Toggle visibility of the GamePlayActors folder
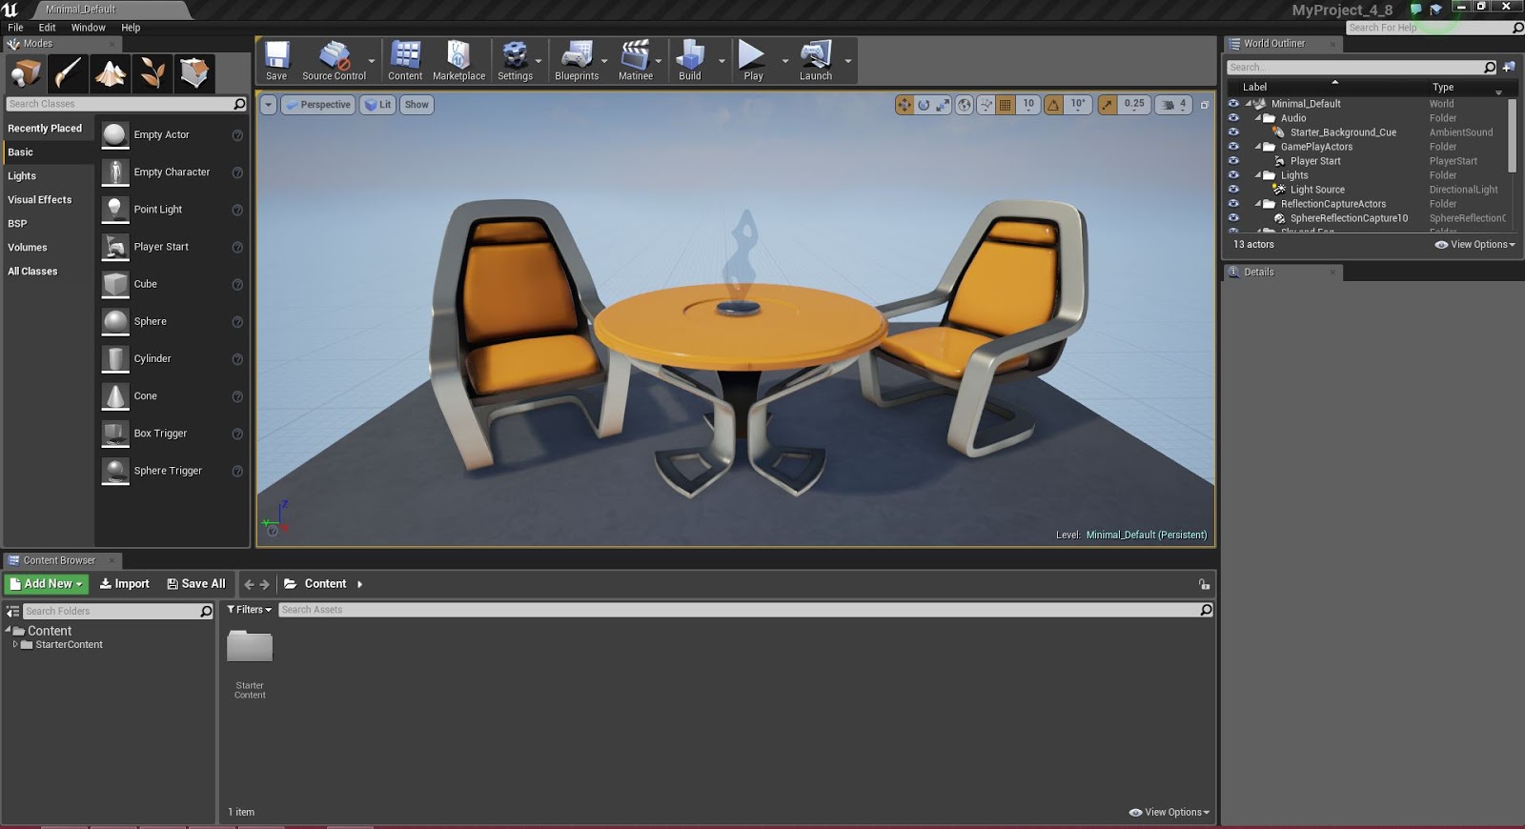The width and height of the screenshot is (1525, 829). click(1233, 147)
